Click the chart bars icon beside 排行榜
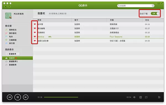The image size is (166, 105). pyautogui.click(x=6, y=43)
